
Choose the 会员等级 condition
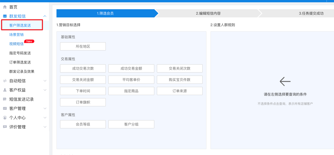click(83, 124)
